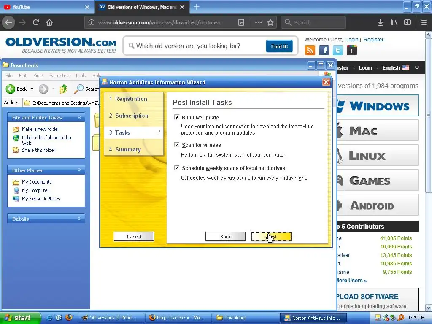The height and width of the screenshot is (324, 432).
Task: Click the Windows start button
Action: [x=20, y=318]
